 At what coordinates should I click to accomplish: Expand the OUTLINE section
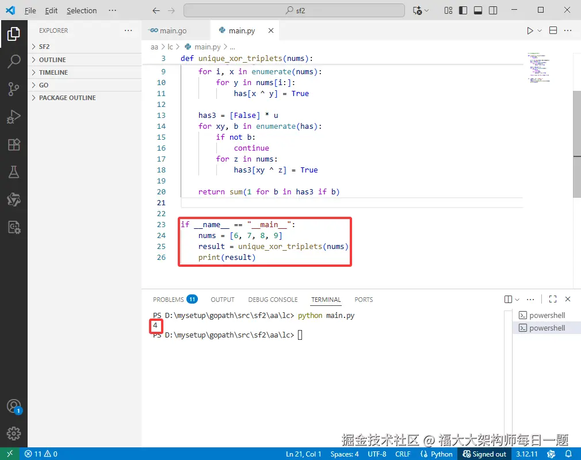85,60
